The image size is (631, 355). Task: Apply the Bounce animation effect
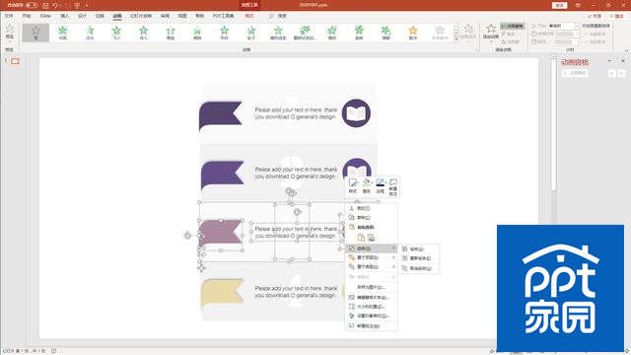point(386,33)
